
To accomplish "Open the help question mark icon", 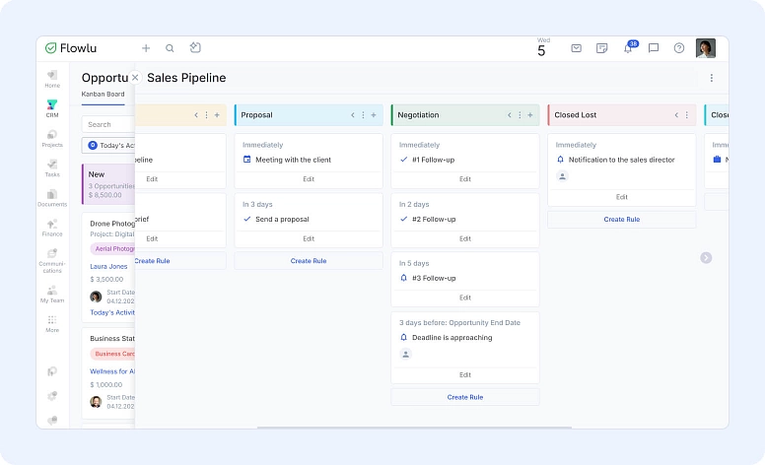I will click(x=678, y=47).
